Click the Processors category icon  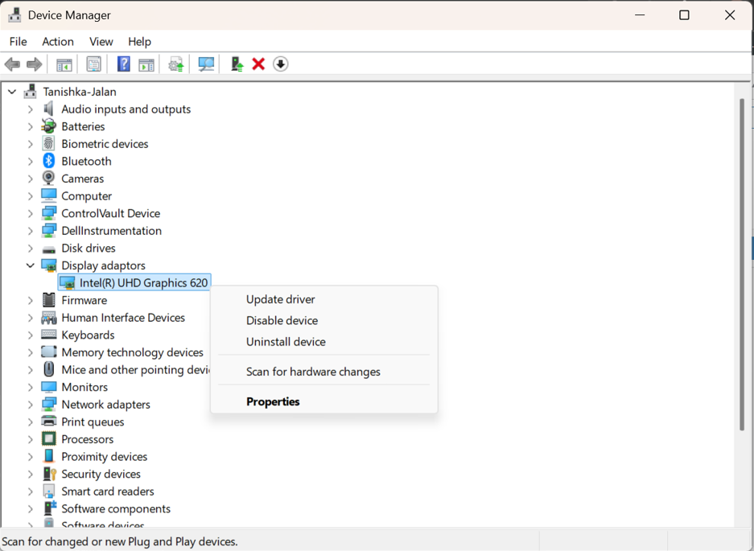(48, 439)
